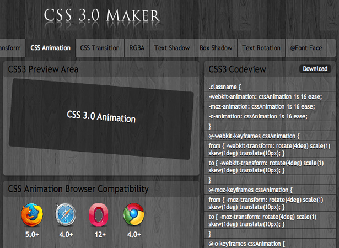Screen dimensions: 339x248
Task: Click the Opera browser icon
Action: click(99, 214)
